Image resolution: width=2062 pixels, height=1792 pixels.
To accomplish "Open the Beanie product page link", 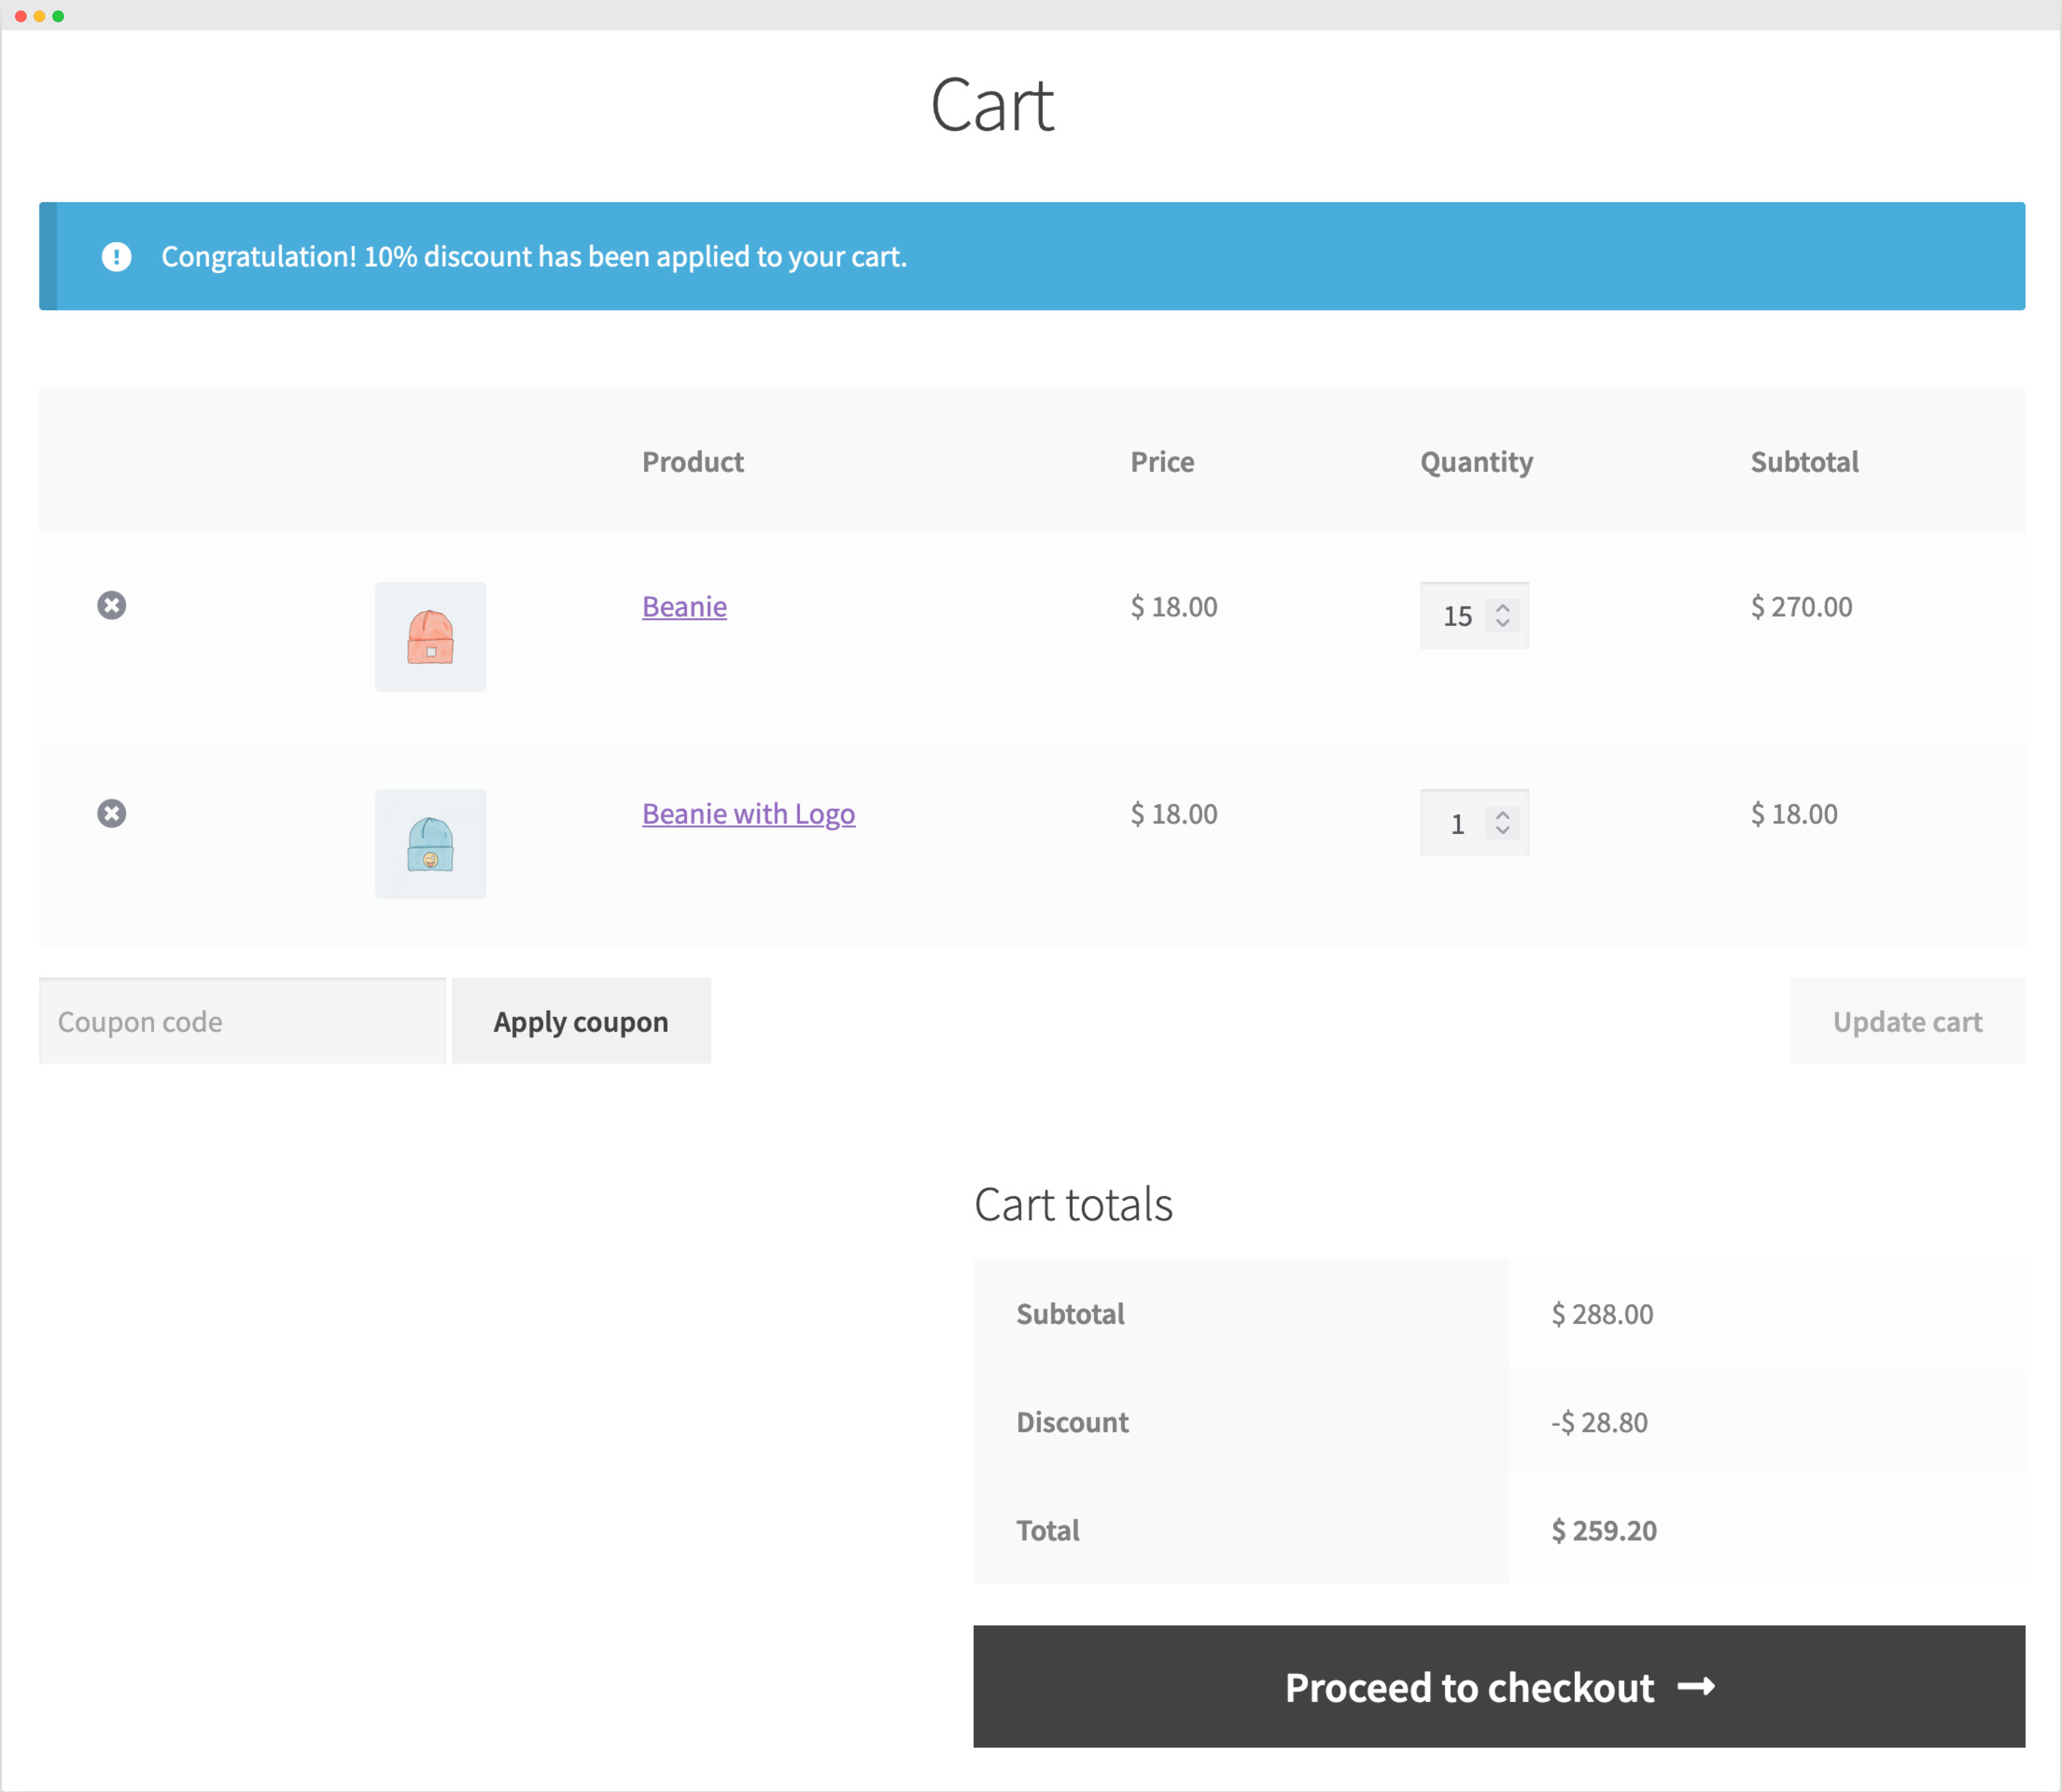I will tap(684, 606).
